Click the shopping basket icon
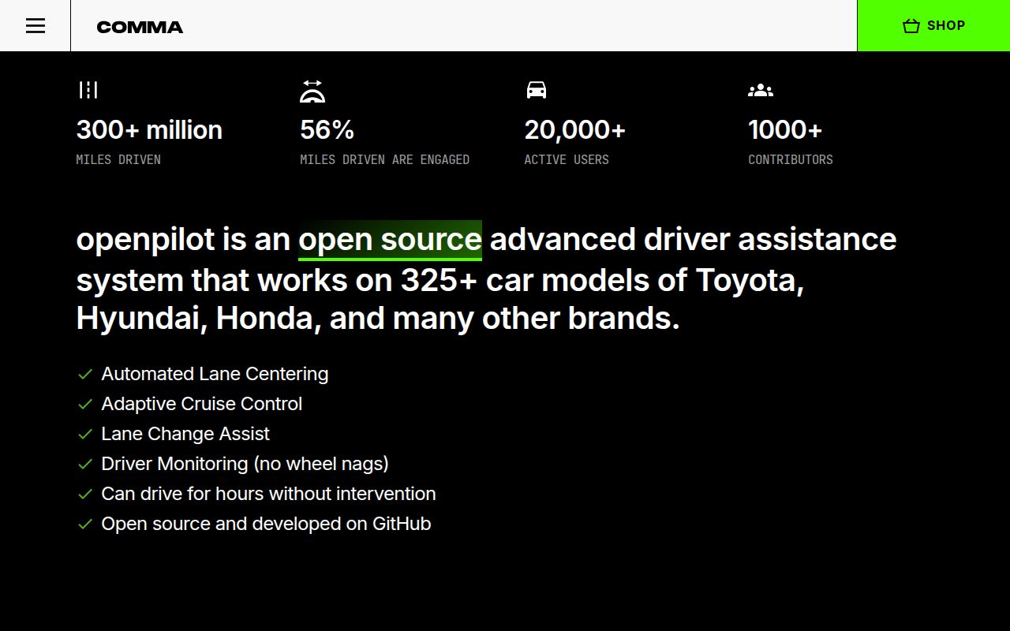This screenshot has height=631, width=1010. (911, 26)
